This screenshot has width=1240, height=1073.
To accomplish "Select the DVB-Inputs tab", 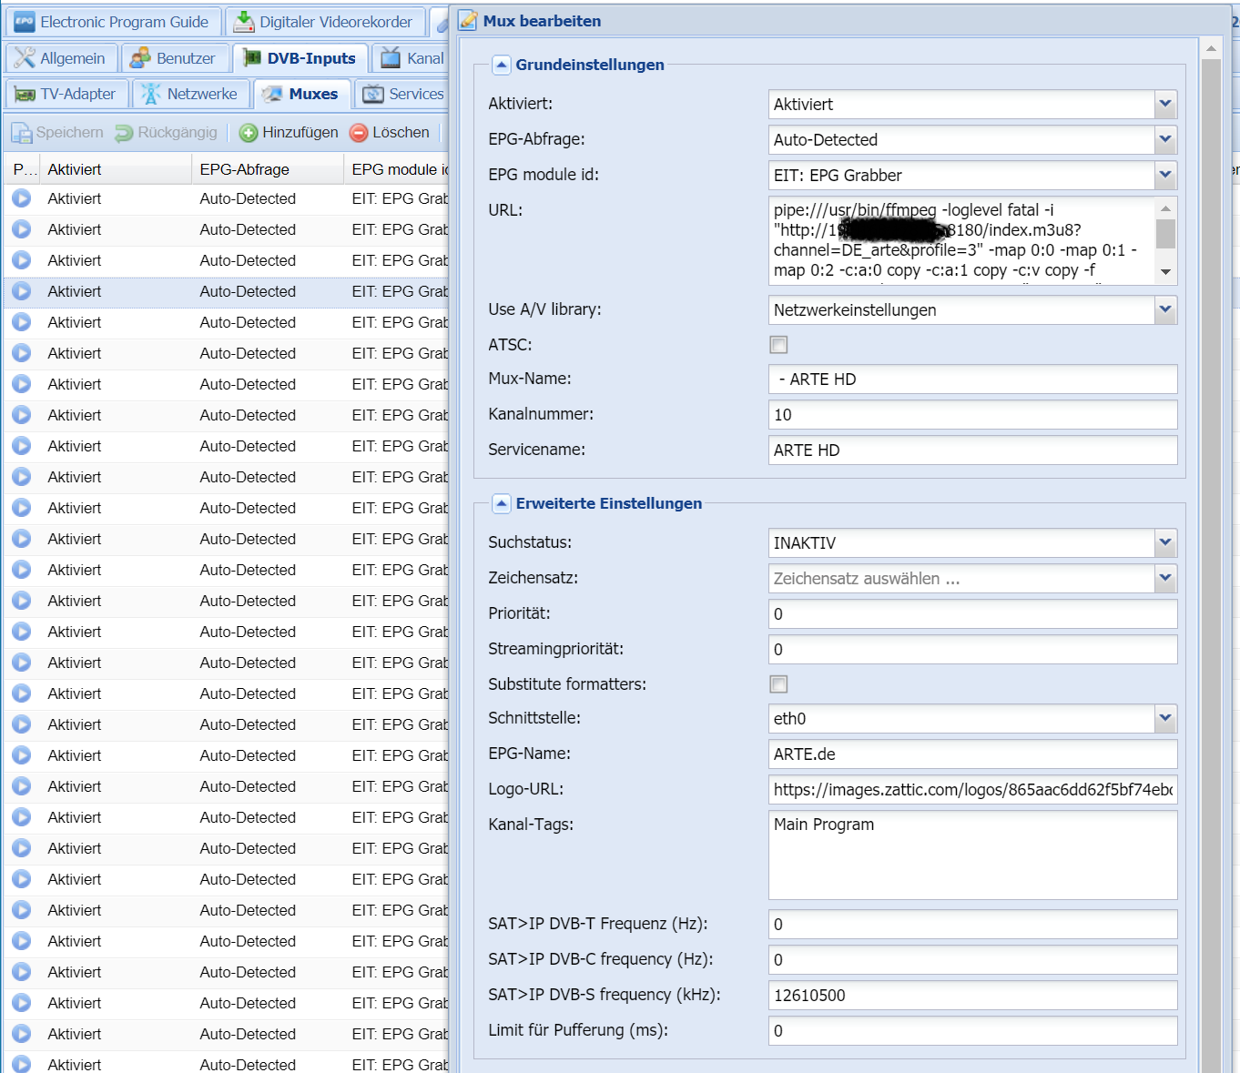I will [300, 58].
